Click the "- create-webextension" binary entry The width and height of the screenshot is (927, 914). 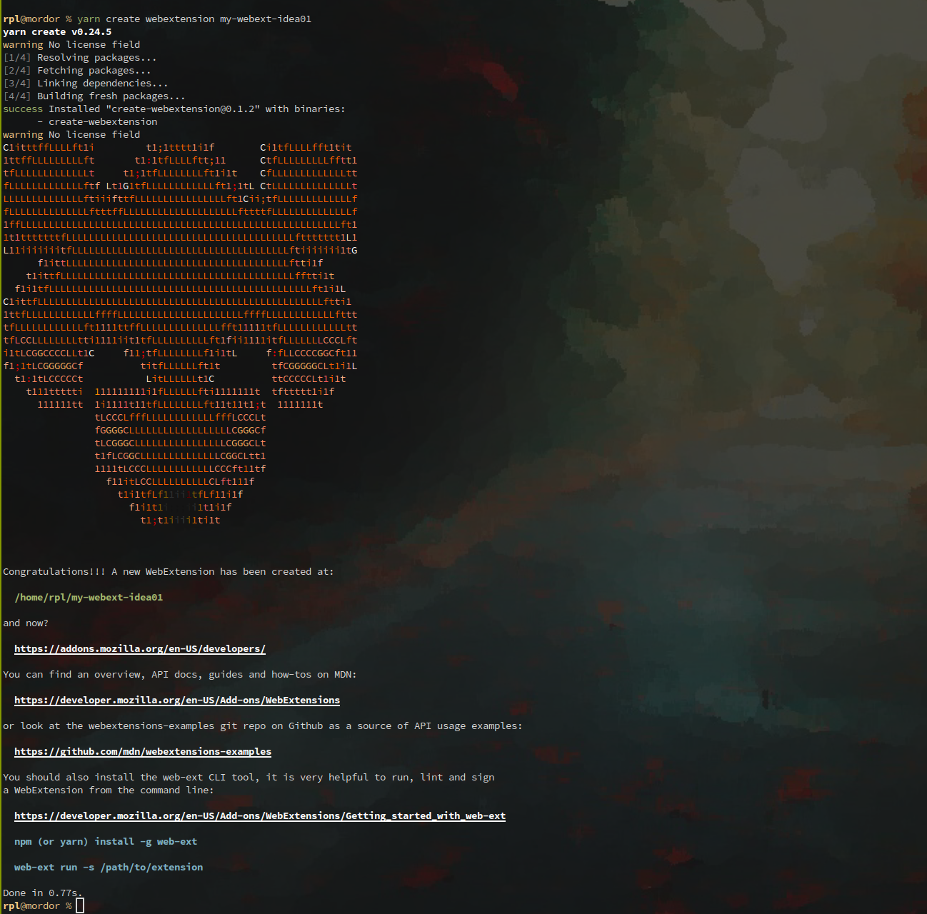pos(97,122)
